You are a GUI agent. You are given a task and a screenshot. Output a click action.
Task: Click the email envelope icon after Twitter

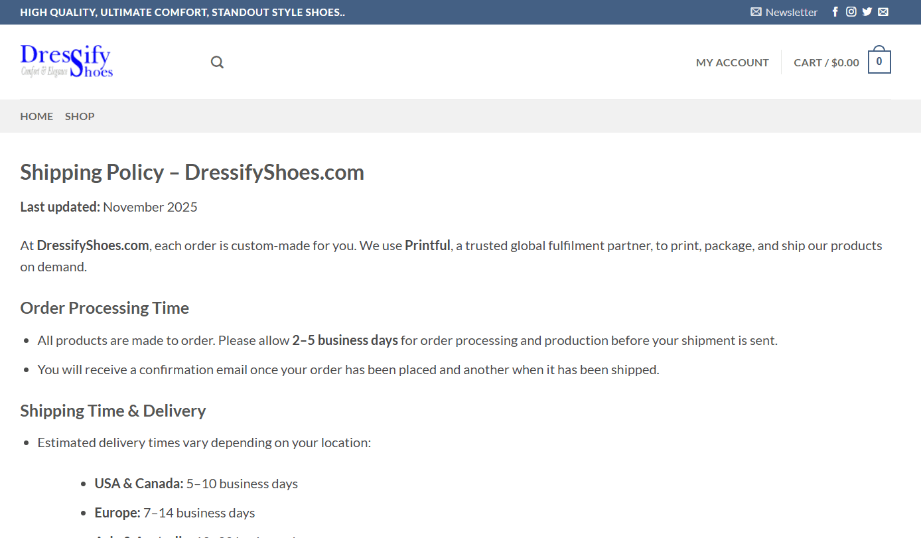pyautogui.click(x=883, y=12)
